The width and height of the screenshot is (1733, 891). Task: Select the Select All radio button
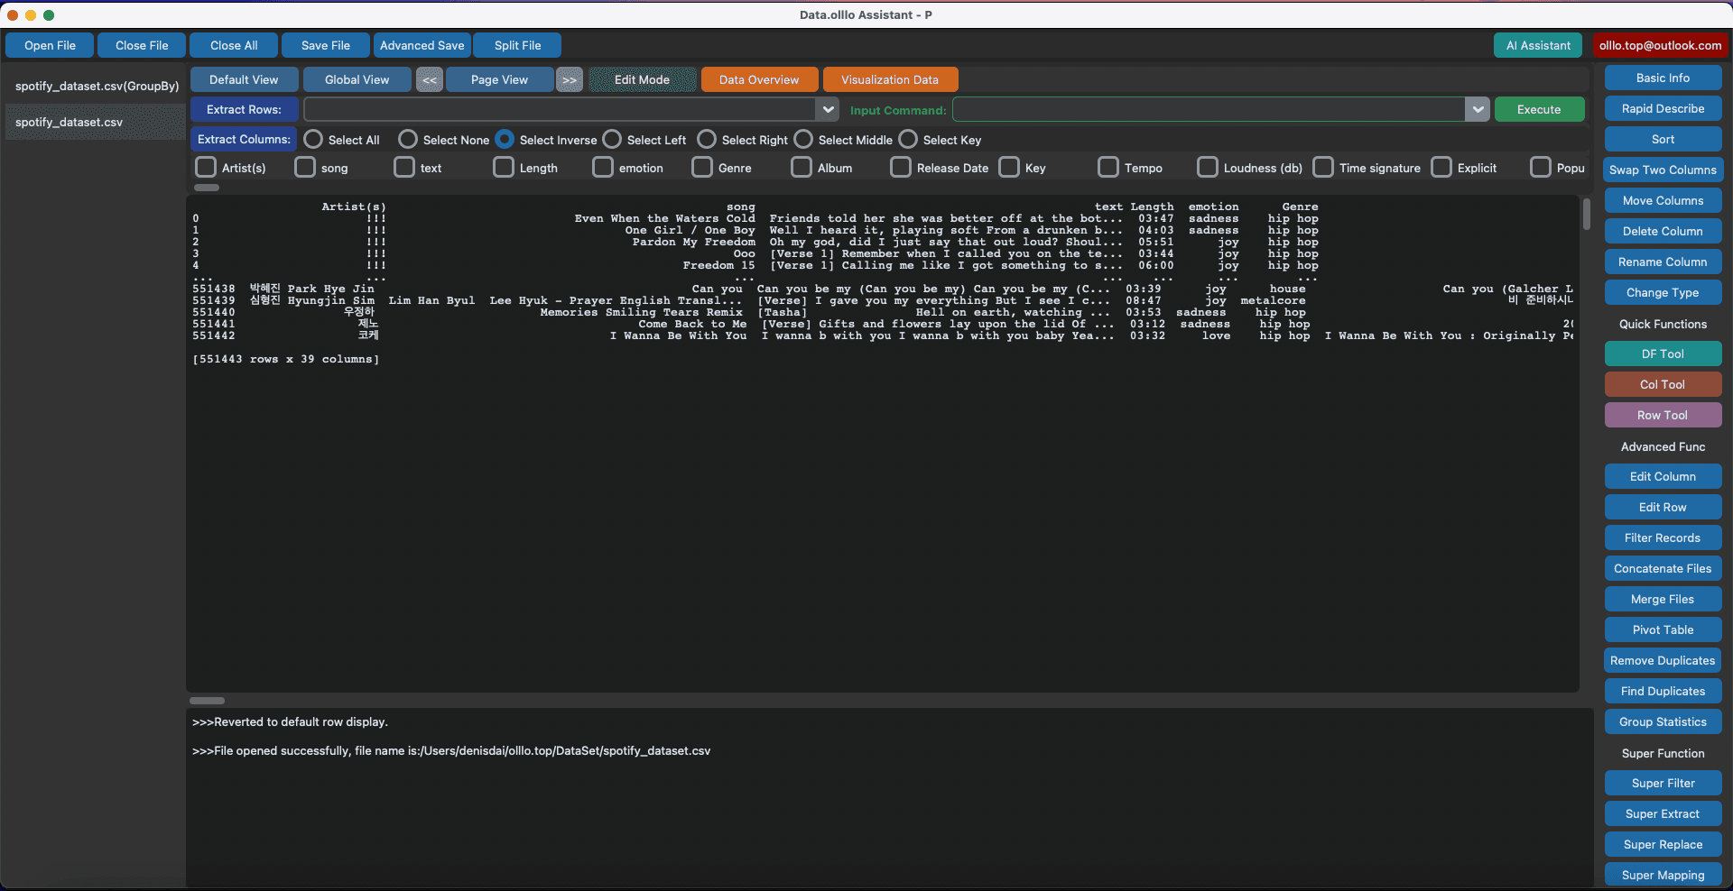point(313,140)
